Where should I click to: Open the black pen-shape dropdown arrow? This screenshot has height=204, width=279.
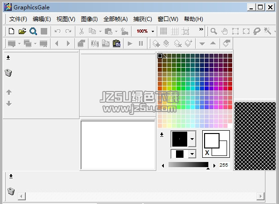pos(192,139)
